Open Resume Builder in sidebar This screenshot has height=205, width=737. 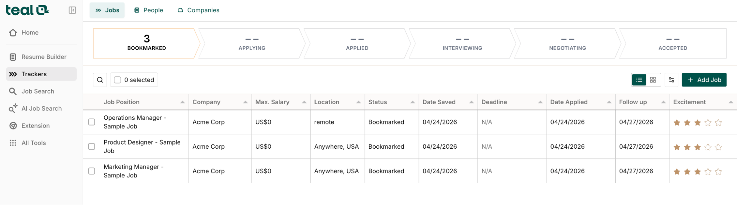44,57
